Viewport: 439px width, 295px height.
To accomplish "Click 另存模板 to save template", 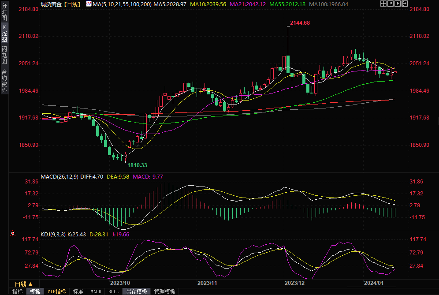I will click(136, 291).
